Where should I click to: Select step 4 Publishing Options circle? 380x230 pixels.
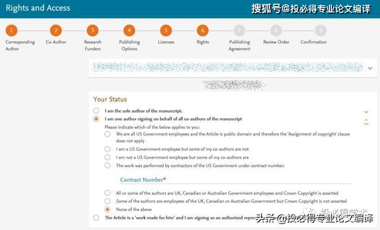point(129,30)
